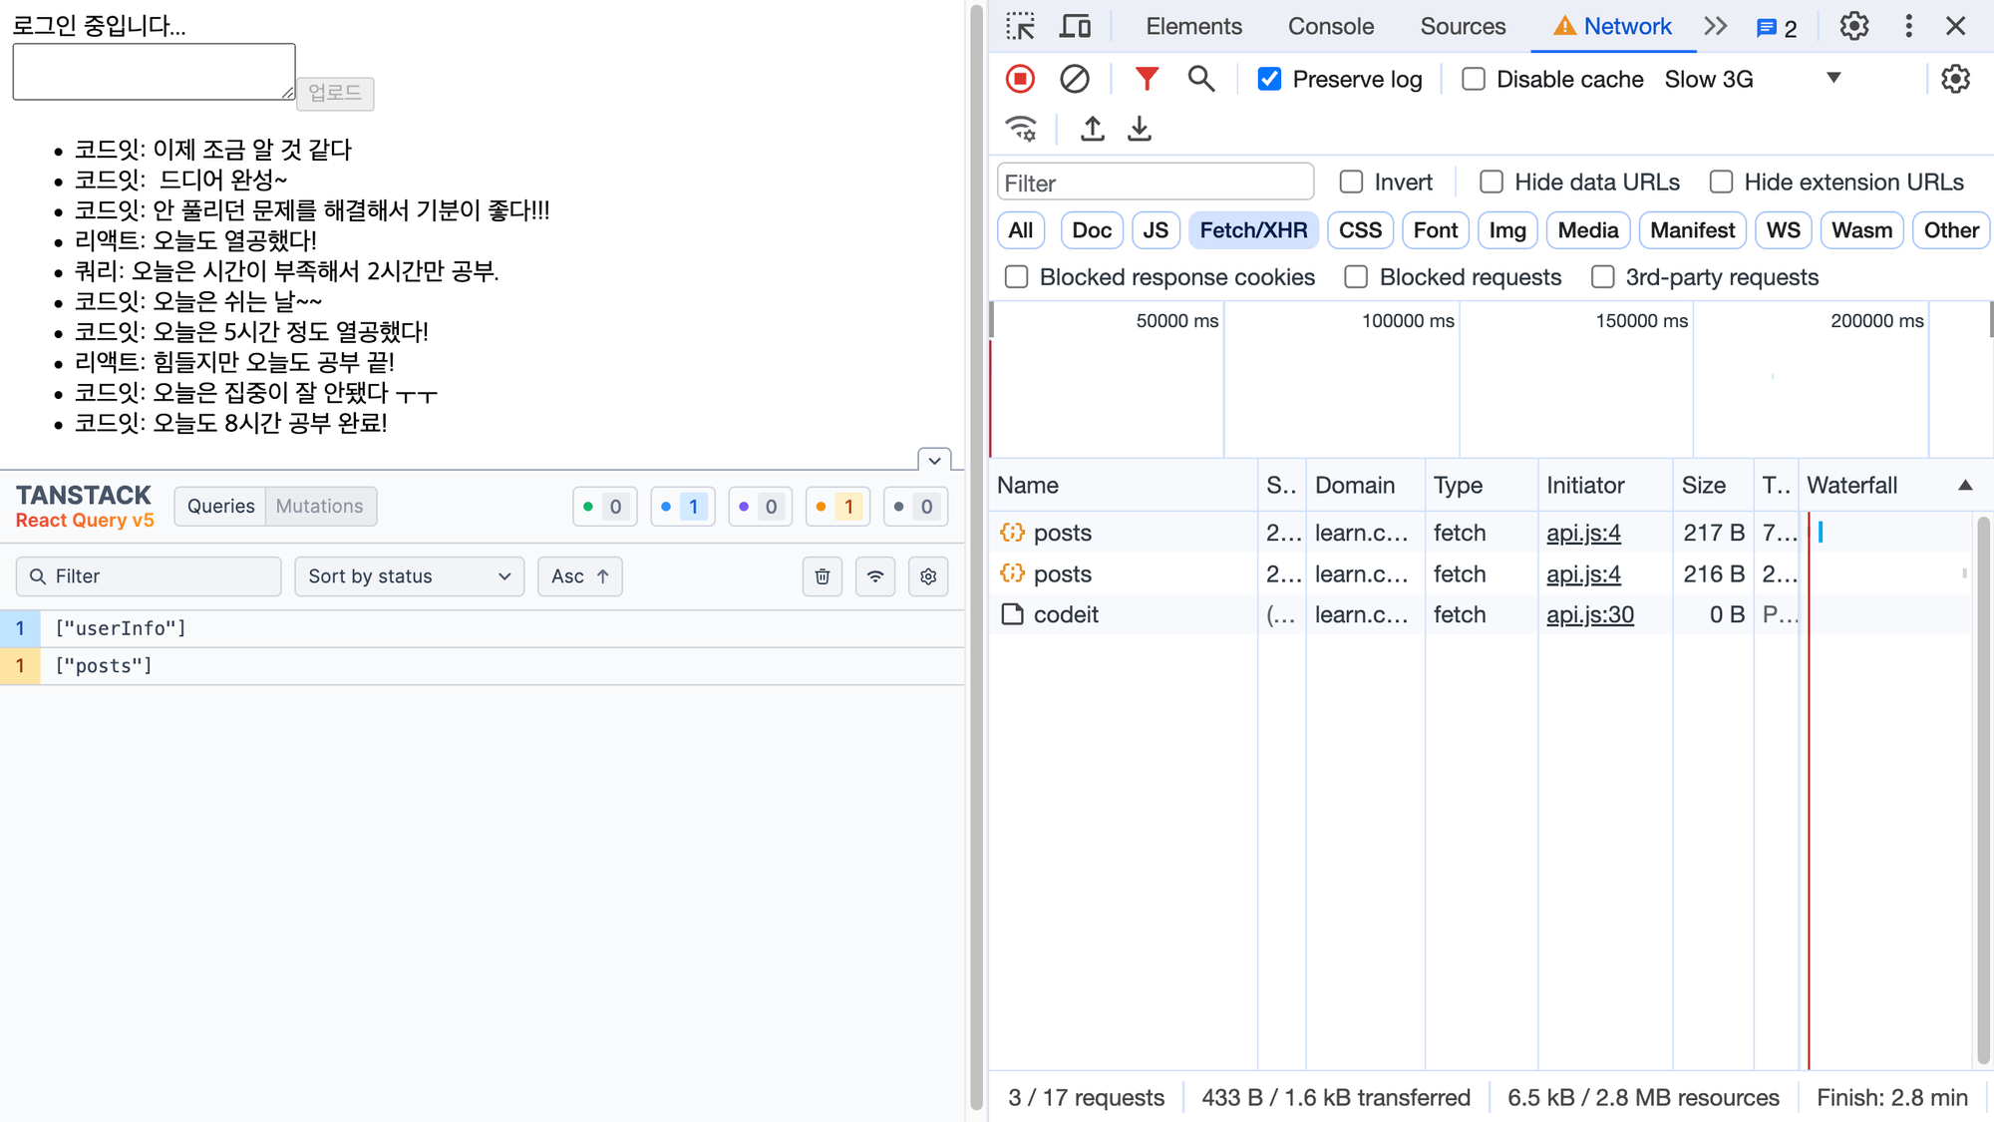Check Hide data URLs checkbox

point(1492,182)
